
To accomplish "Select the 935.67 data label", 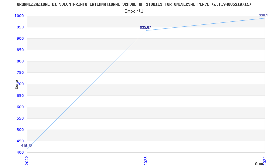I will (x=145, y=27).
